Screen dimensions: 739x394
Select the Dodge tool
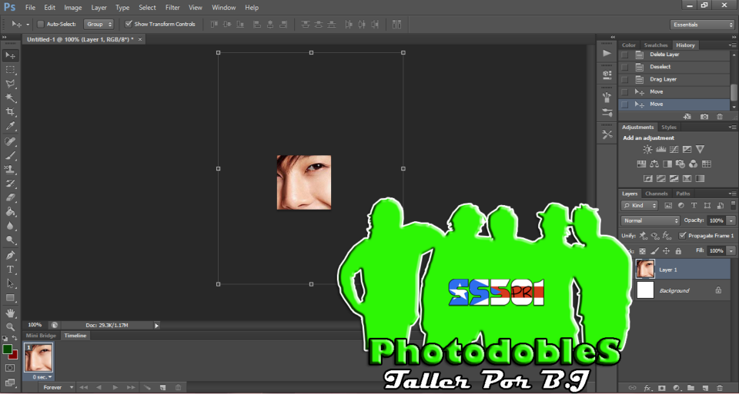[10, 240]
